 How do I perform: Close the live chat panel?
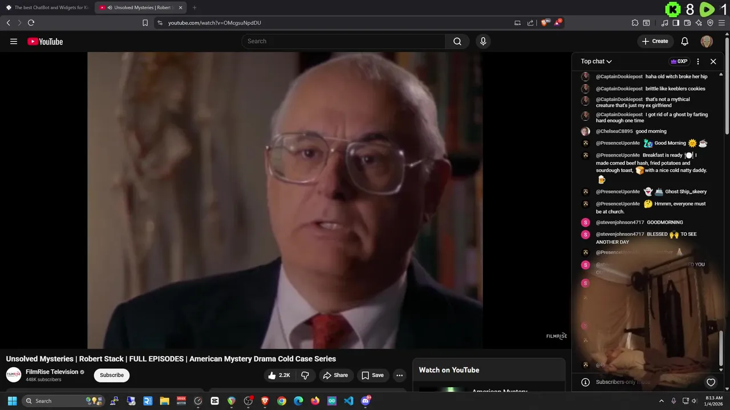pyautogui.click(x=713, y=61)
